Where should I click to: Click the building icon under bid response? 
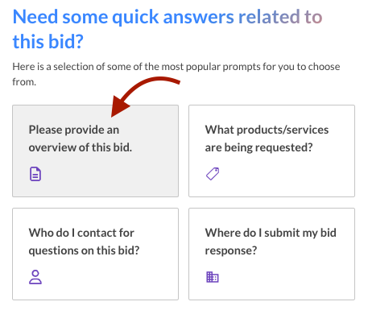(213, 277)
